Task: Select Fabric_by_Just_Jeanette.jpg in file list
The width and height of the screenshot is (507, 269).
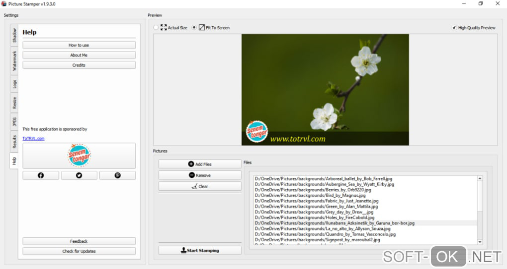Action: (365, 201)
